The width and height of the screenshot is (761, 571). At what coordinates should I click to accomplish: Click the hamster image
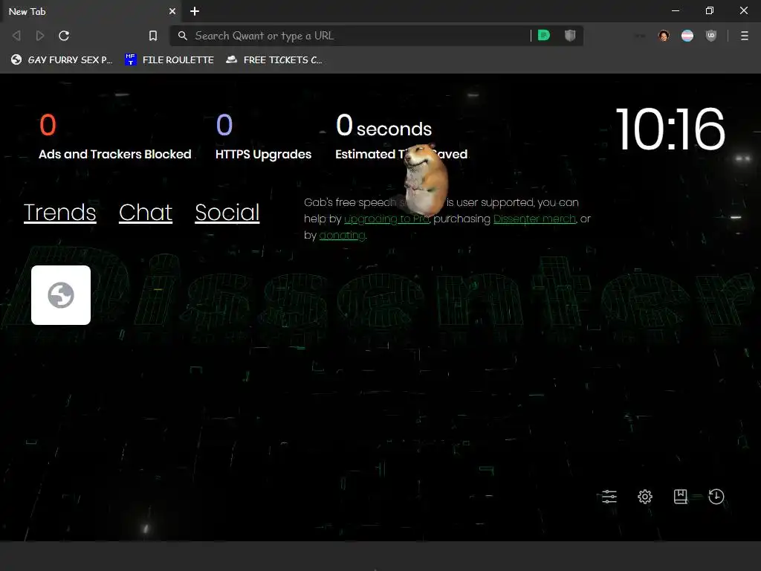pyautogui.click(x=426, y=179)
